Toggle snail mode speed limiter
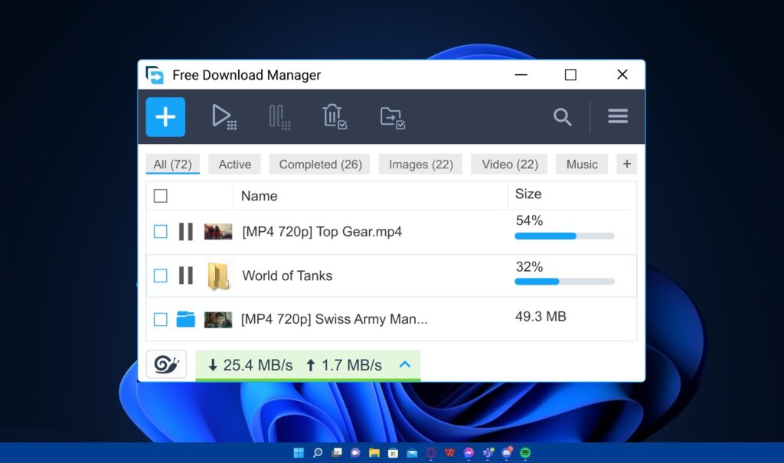The width and height of the screenshot is (784, 463). pyautogui.click(x=166, y=364)
